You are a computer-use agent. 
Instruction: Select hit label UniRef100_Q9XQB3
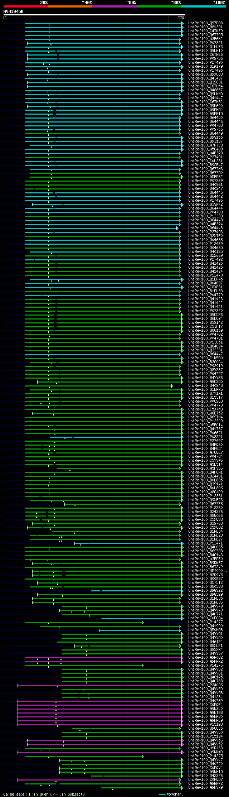pos(205,75)
